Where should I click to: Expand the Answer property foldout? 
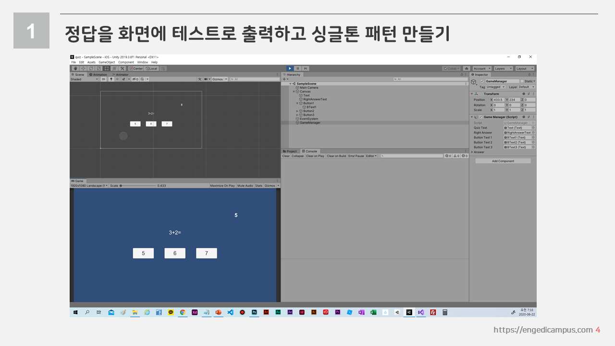coord(472,152)
